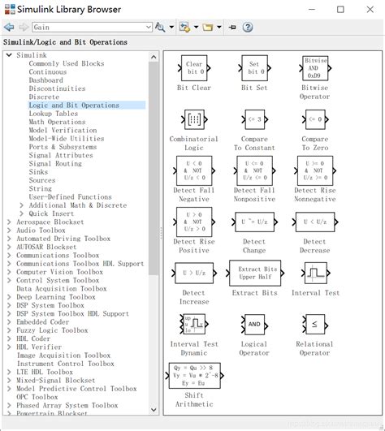This screenshot has height=431, width=385.
Task: Select the Bit Clear block icon
Action: click(194, 68)
